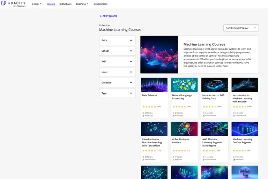Screen dimensions: 268x179
Task: Click the left arrow beside All Programs
Action: click(x=101, y=16)
